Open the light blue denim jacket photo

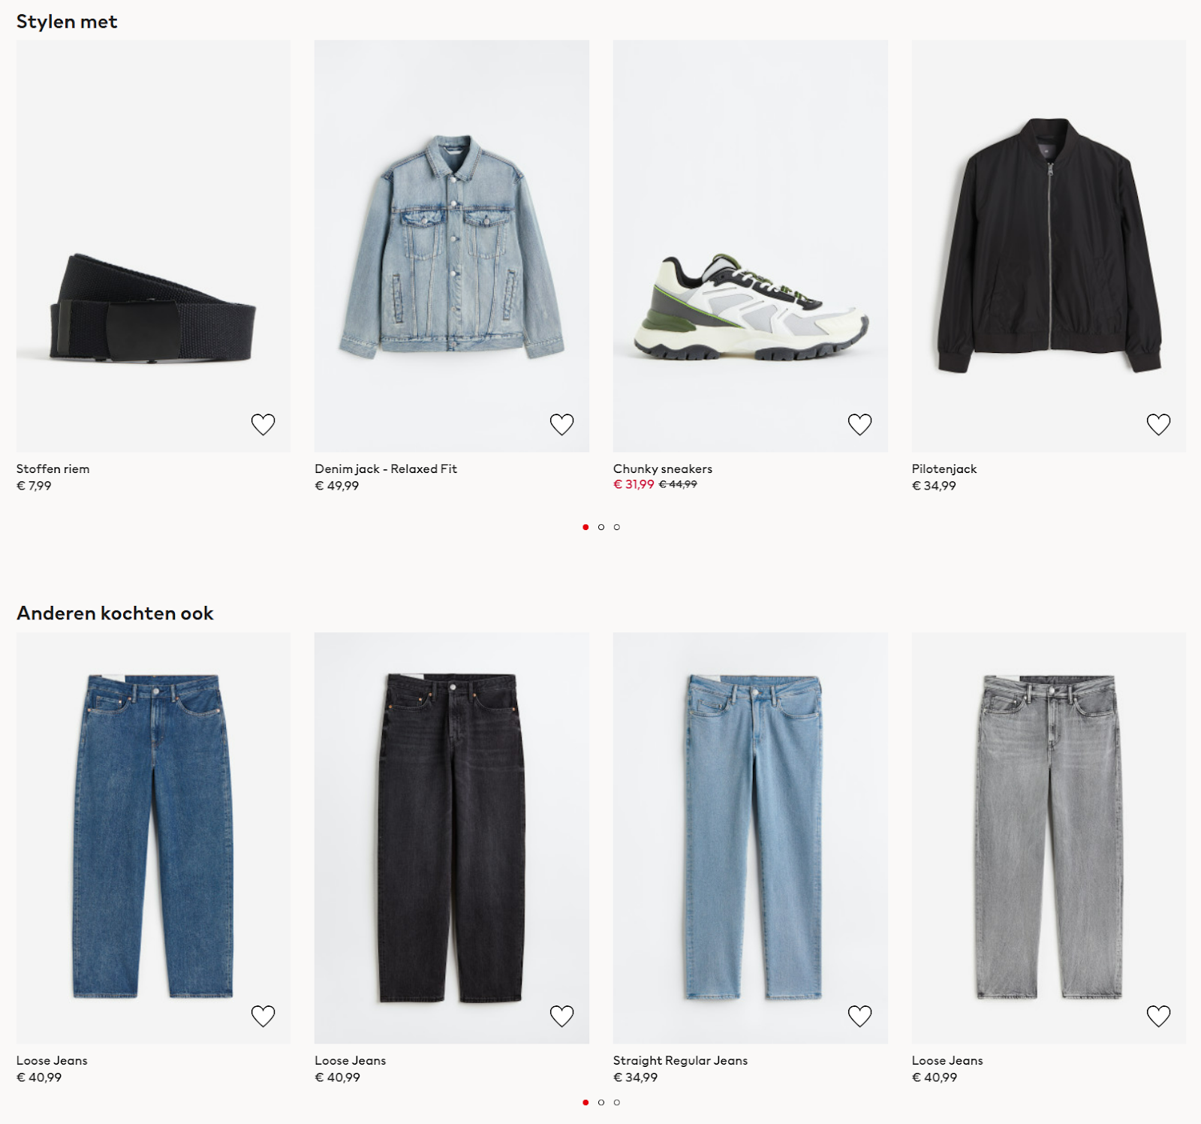(452, 246)
